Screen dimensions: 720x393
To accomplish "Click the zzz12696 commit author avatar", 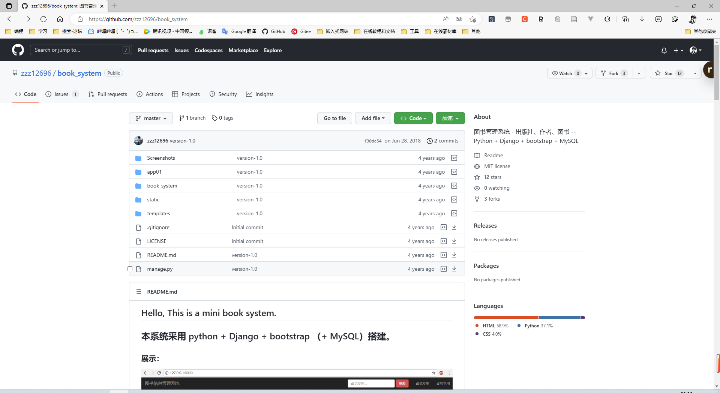I will 138,141.
